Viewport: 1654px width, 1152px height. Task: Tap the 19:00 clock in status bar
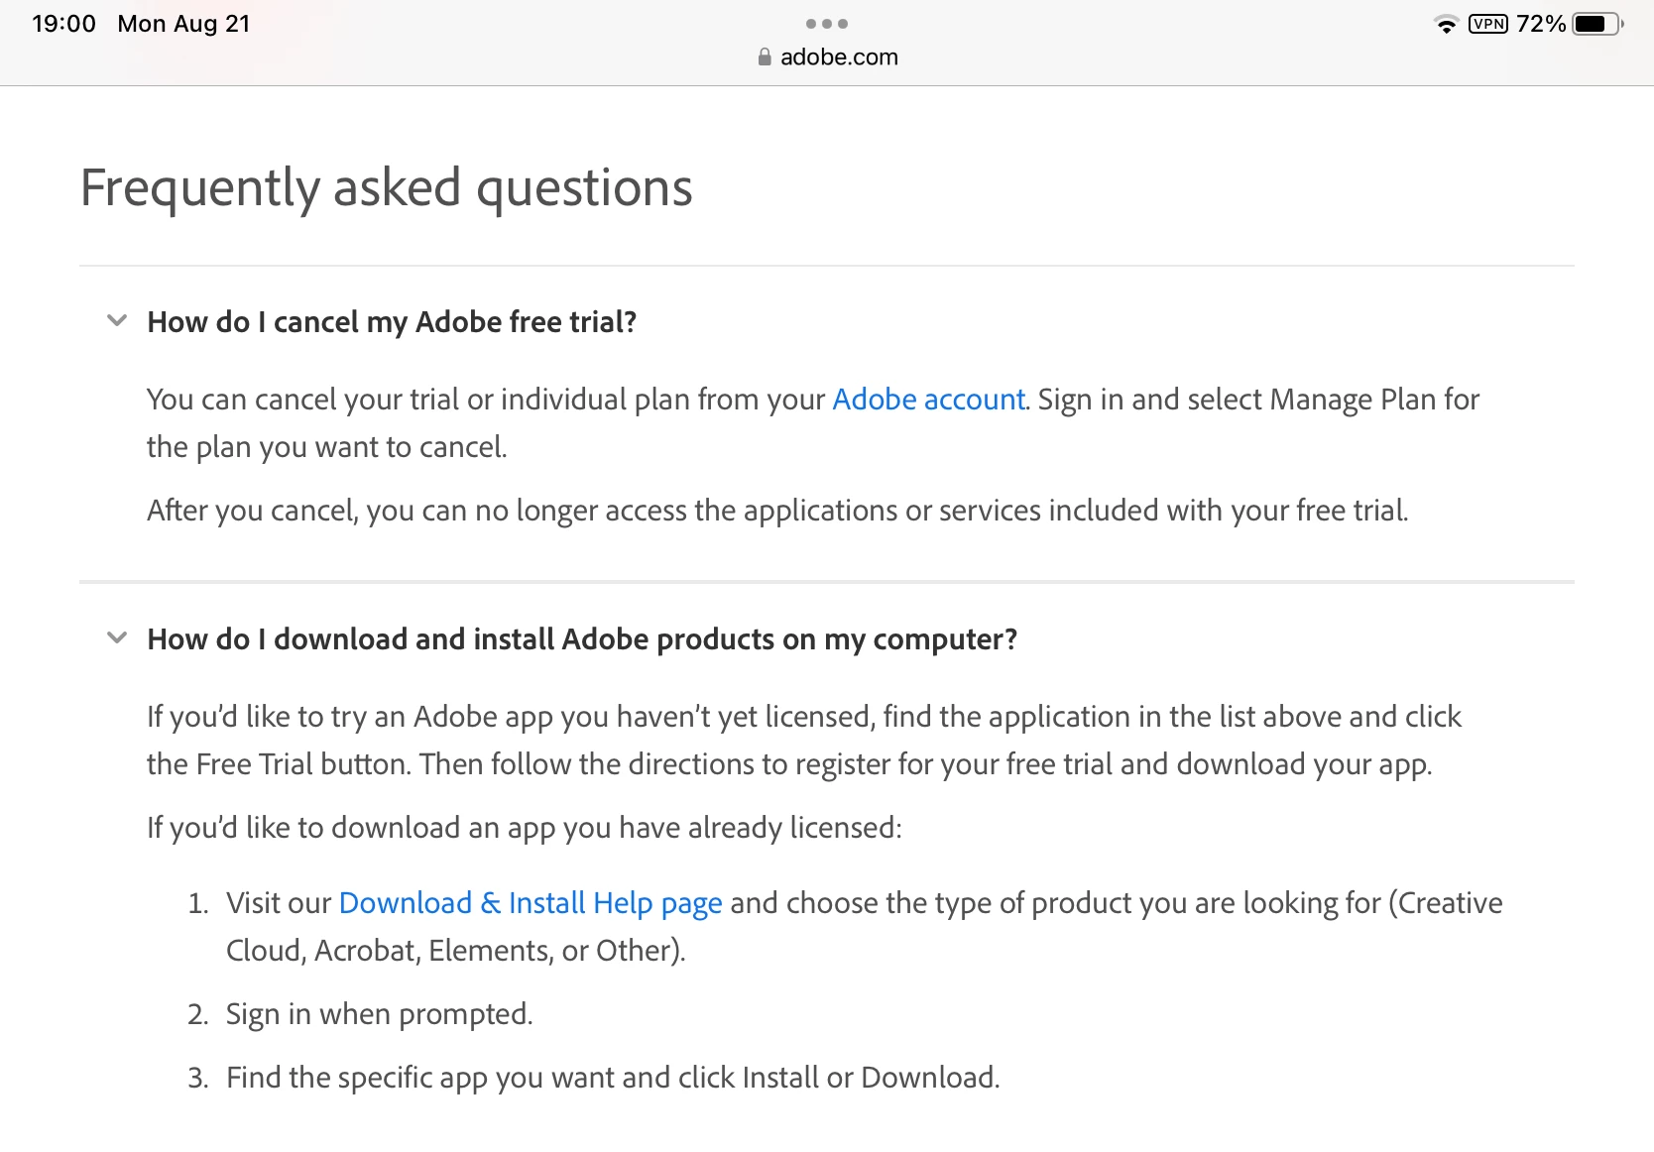point(63,24)
